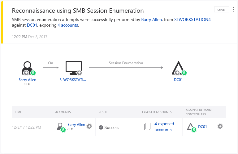This screenshot has width=238, height=154.
Task: Click the OPEN status button
Action: (x=221, y=10)
